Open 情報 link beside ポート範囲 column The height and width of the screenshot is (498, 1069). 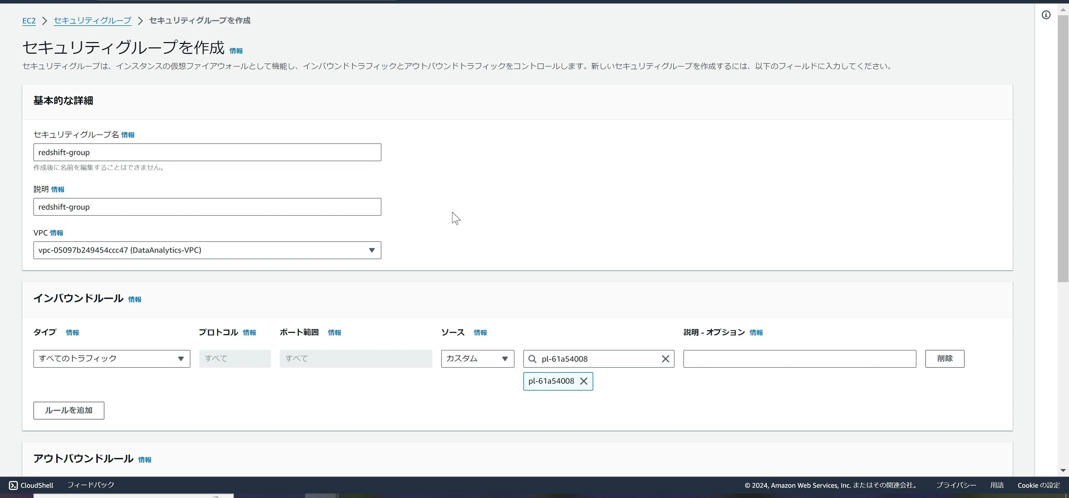(334, 332)
